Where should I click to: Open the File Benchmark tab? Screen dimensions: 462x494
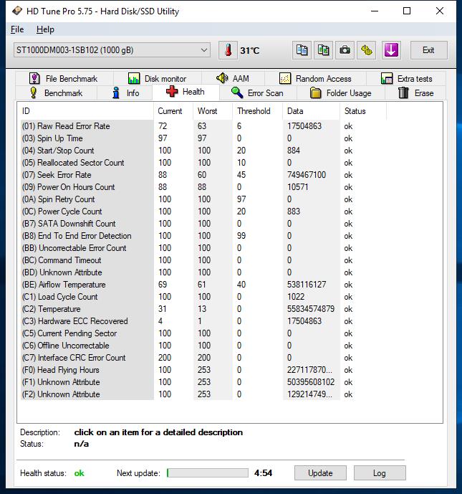64,78
